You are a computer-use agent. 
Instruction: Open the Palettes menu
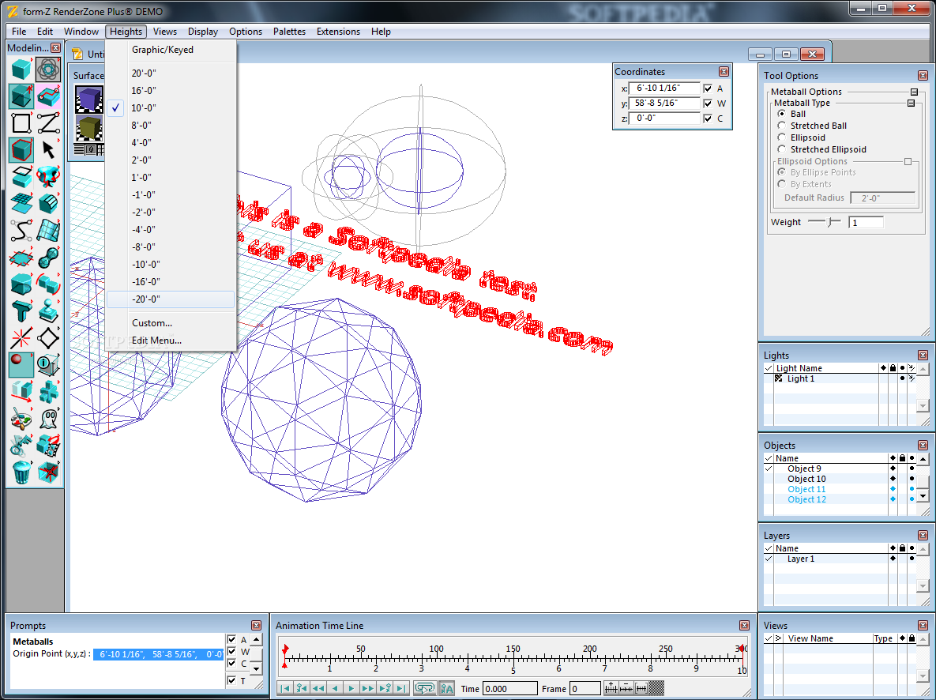pos(290,32)
